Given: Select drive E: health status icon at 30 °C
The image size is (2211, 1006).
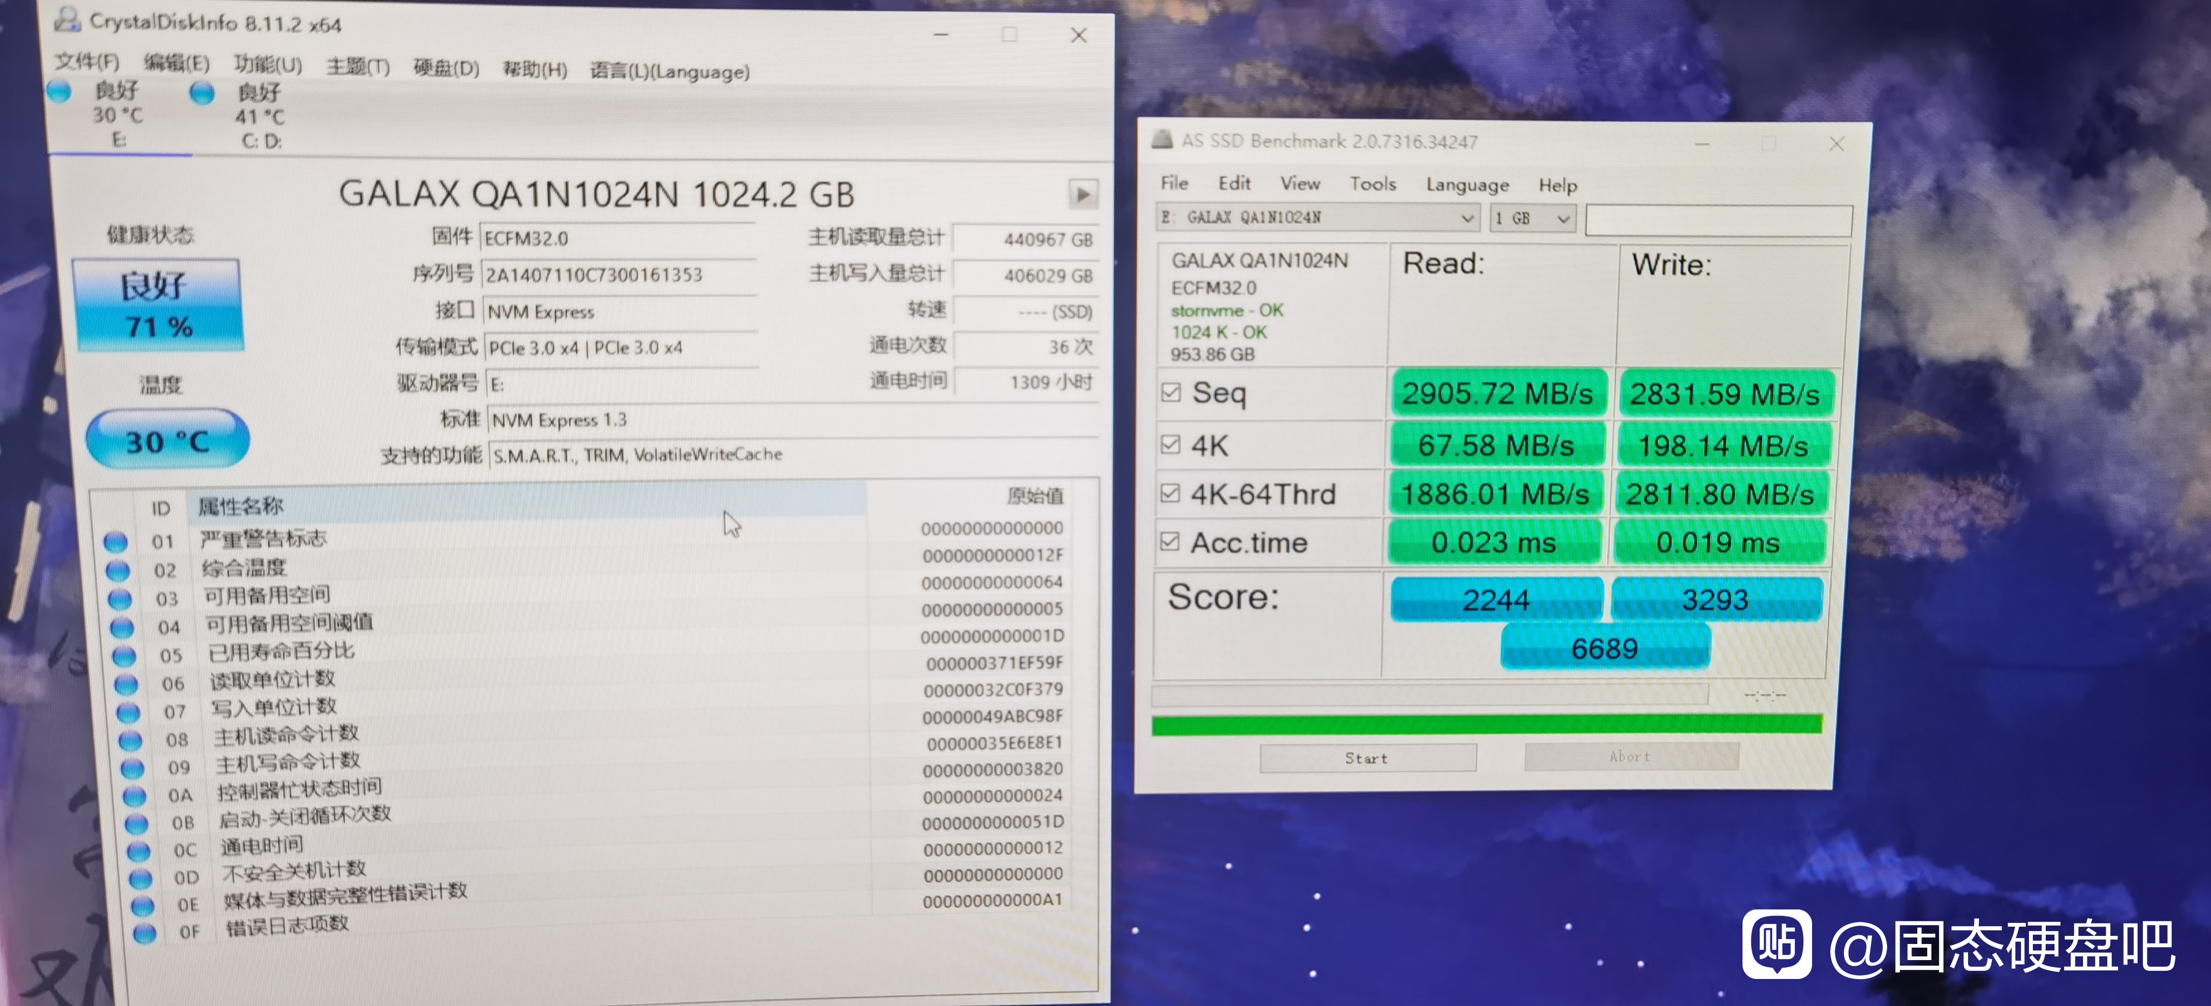Looking at the screenshot, I should coord(59,91).
